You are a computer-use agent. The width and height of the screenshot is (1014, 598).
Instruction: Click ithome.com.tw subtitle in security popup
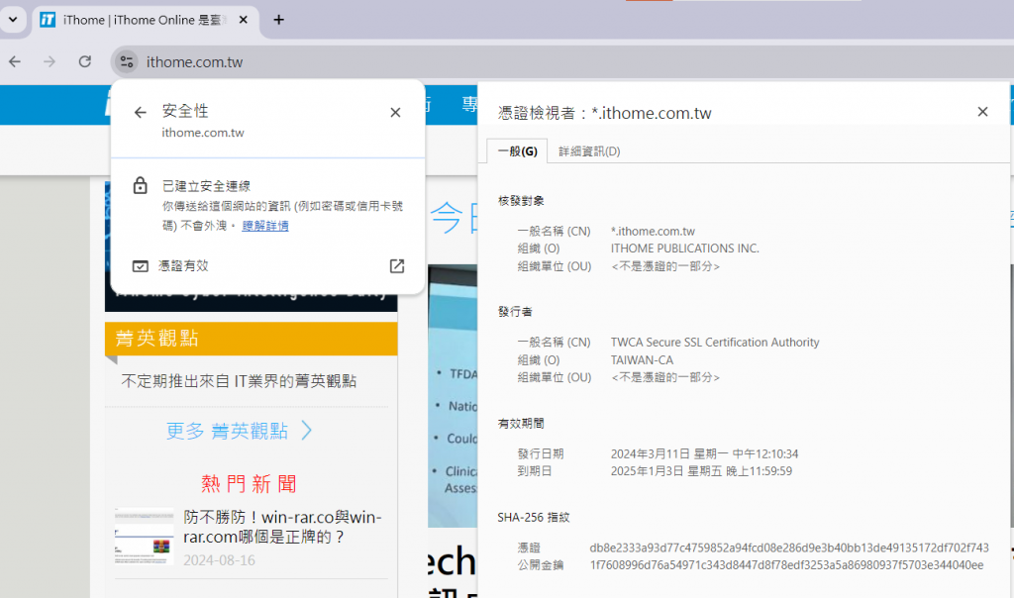coord(203,133)
